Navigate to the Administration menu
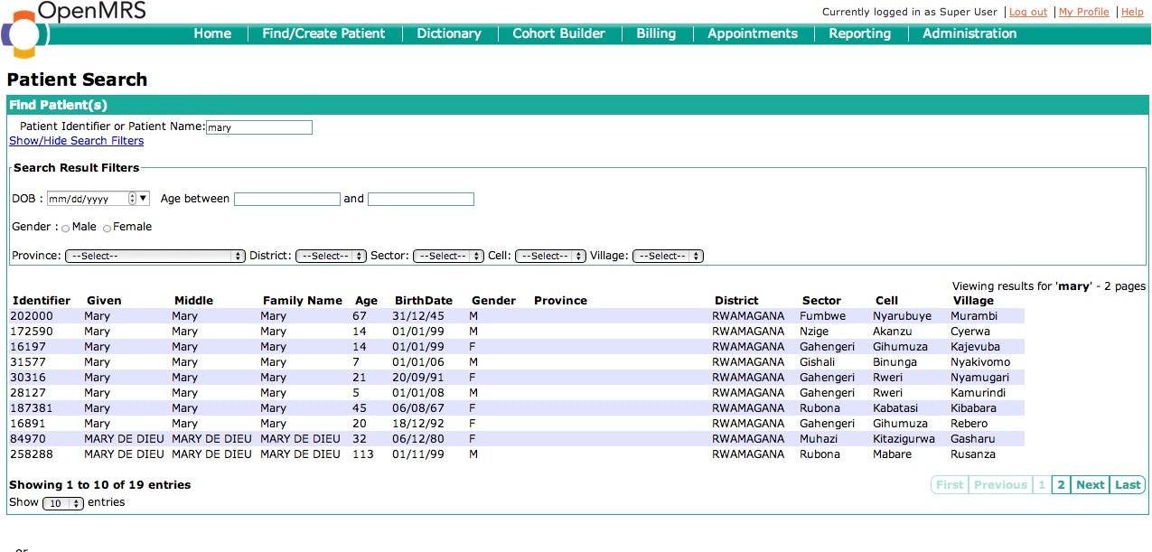 (969, 33)
